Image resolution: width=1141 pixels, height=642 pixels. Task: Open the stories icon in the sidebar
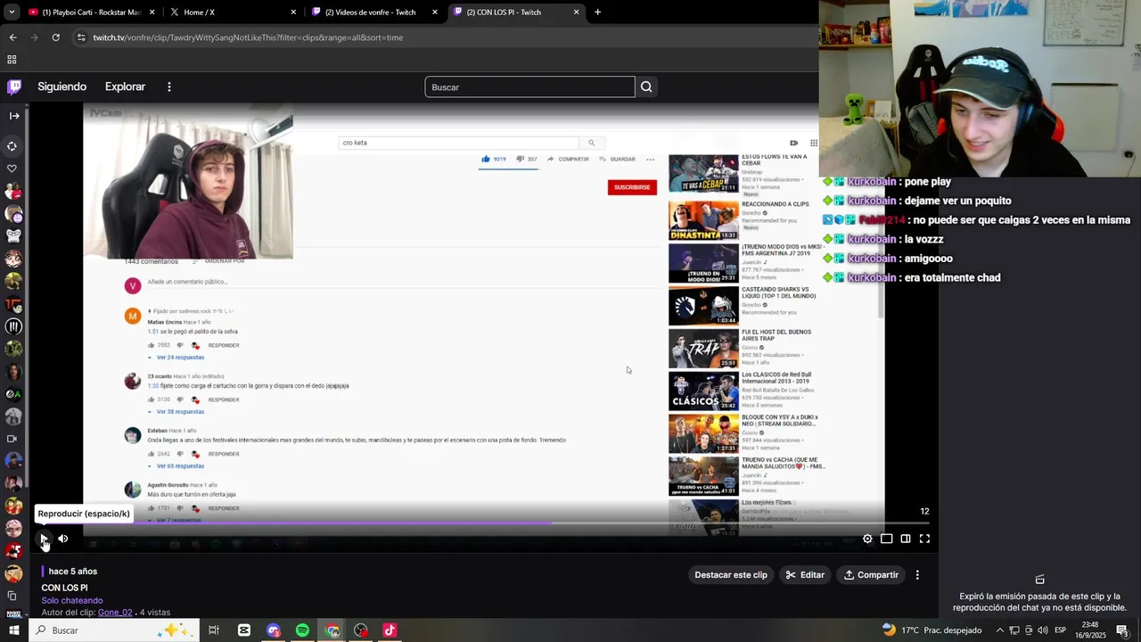coord(12,146)
